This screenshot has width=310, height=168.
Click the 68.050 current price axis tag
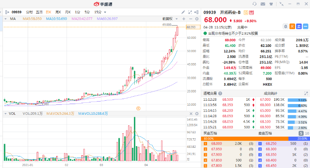tap(193, 27)
